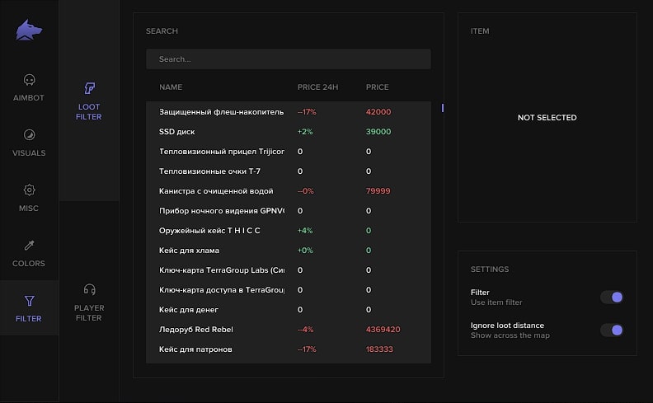
Task: Sort by Price column header
Action: (377, 87)
